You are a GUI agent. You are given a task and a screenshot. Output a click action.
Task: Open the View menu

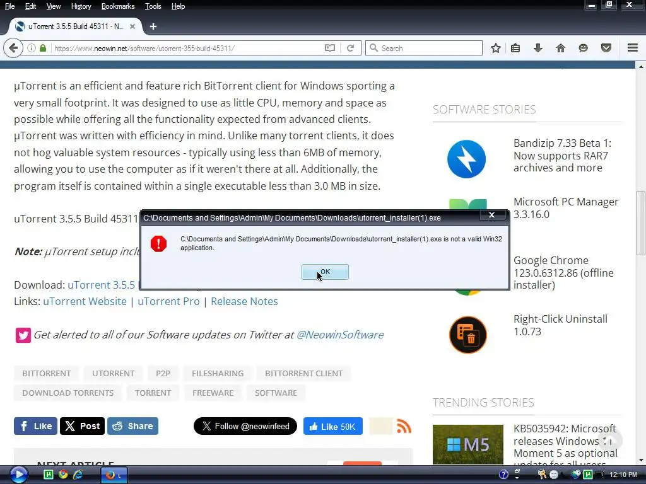(53, 6)
